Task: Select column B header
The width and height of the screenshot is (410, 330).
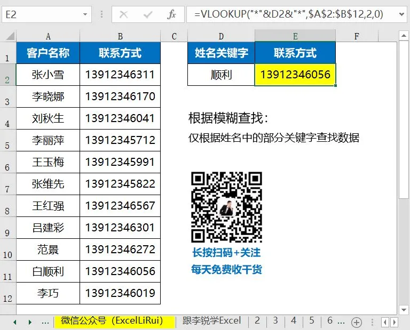Action: (120, 36)
